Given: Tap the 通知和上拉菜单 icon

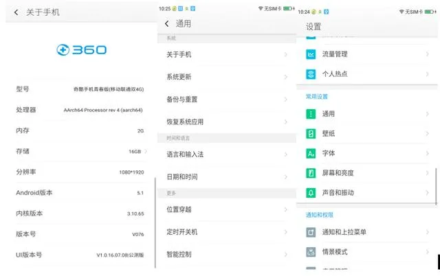Looking at the screenshot, I should point(311,232).
